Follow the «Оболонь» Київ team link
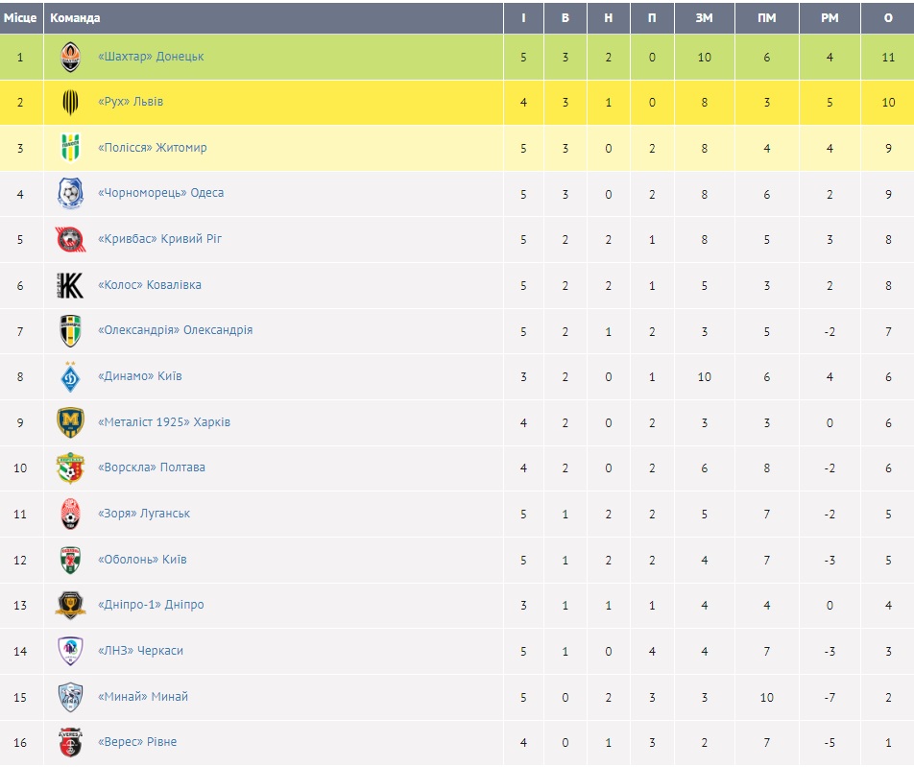This screenshot has height=767, width=914. (142, 560)
